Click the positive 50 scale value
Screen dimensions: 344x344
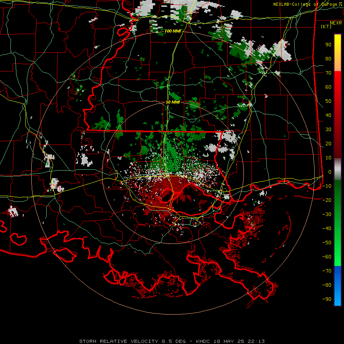click(328, 101)
